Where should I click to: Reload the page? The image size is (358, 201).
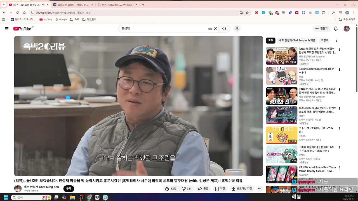17,13
